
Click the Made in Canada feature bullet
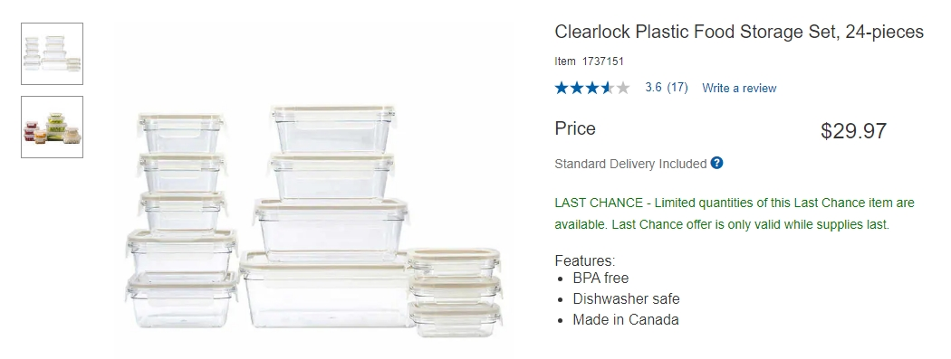point(625,319)
